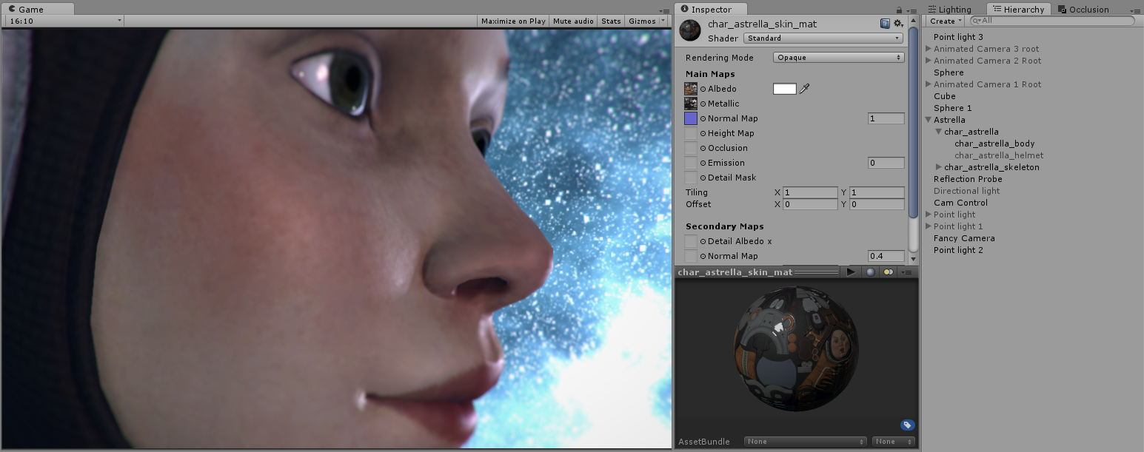This screenshot has height=452, width=1144.
Task: Click the white Albedo color swatch
Action: 785,89
